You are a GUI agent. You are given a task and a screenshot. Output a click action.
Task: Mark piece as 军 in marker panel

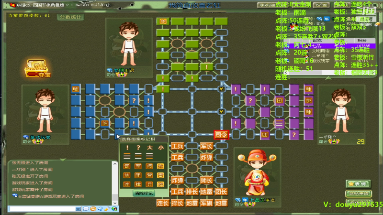point(138,166)
